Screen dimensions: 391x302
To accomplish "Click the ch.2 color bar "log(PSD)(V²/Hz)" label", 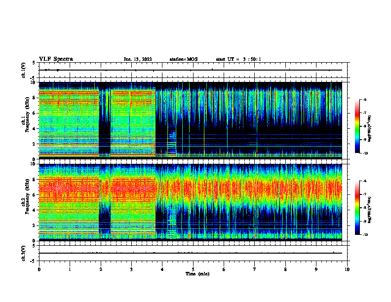I will [x=370, y=210].
